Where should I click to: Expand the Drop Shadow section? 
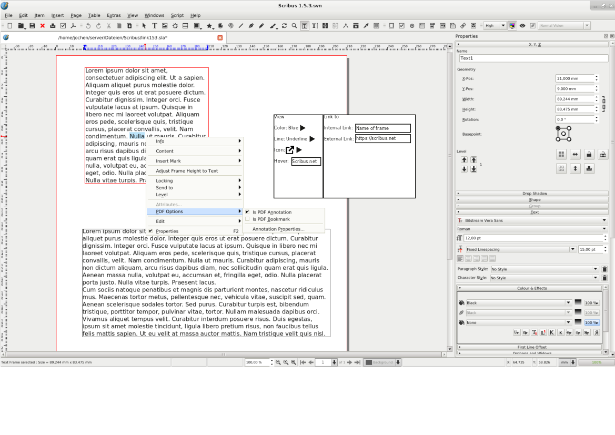click(535, 194)
